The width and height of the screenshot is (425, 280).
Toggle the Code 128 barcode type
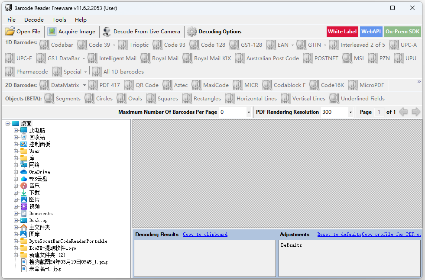pyautogui.click(x=208, y=45)
